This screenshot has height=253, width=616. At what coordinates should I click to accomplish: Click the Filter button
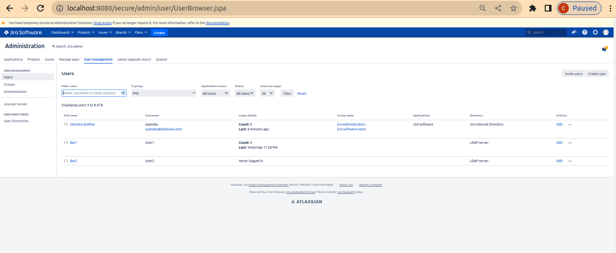tap(287, 93)
